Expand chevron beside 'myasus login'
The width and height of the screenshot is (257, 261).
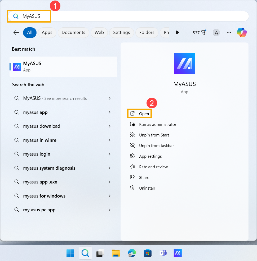coord(109,154)
